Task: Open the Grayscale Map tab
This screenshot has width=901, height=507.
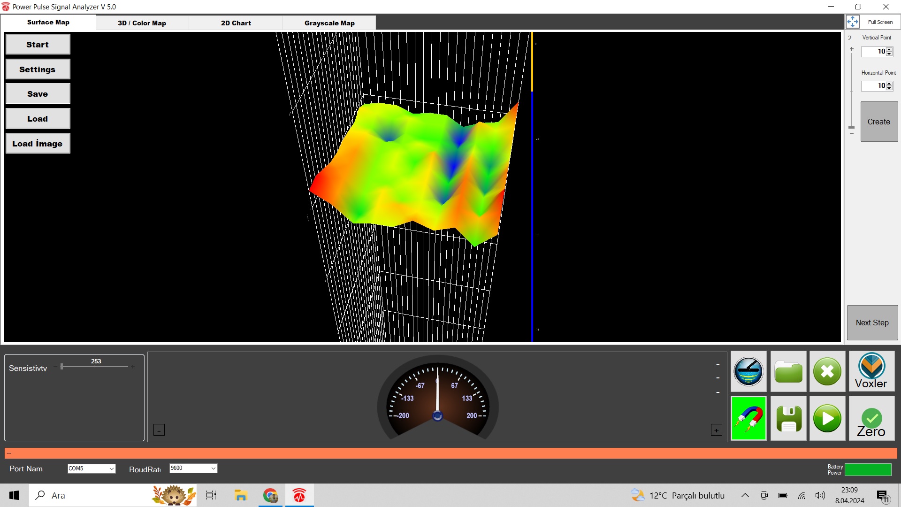Action: pyautogui.click(x=329, y=23)
